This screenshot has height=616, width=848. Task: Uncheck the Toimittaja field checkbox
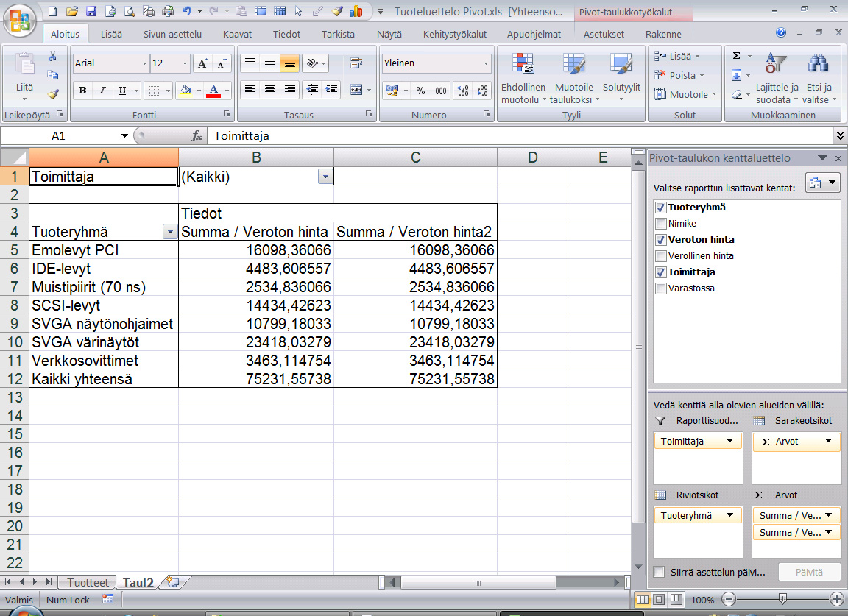pyautogui.click(x=660, y=272)
